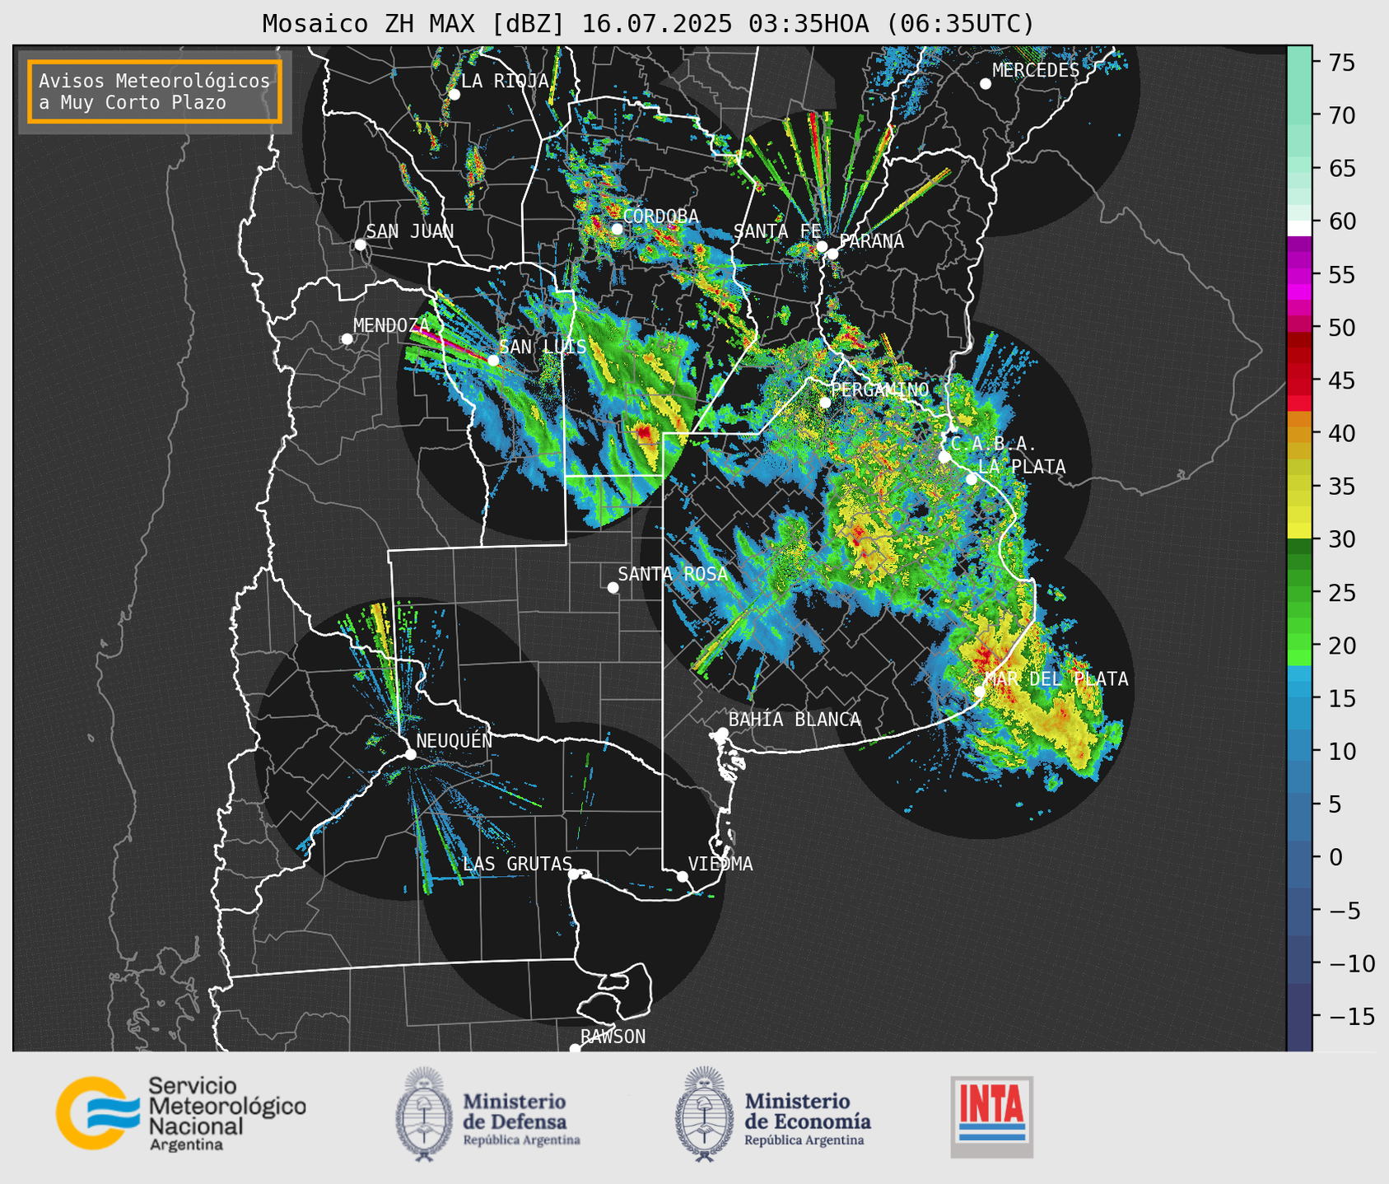Click the 45 value on the colorbar
Screen dimensions: 1389x1184
point(1341,380)
